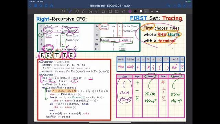Tap the battery indicator in status bar
Image resolution: width=220 pixels, height=124 pixels.
point(189,1)
